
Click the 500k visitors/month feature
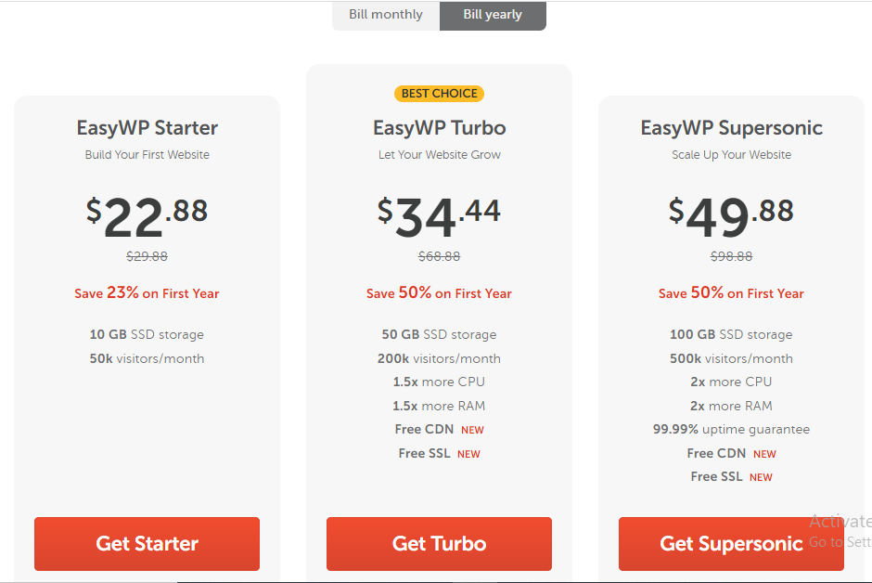(x=731, y=358)
